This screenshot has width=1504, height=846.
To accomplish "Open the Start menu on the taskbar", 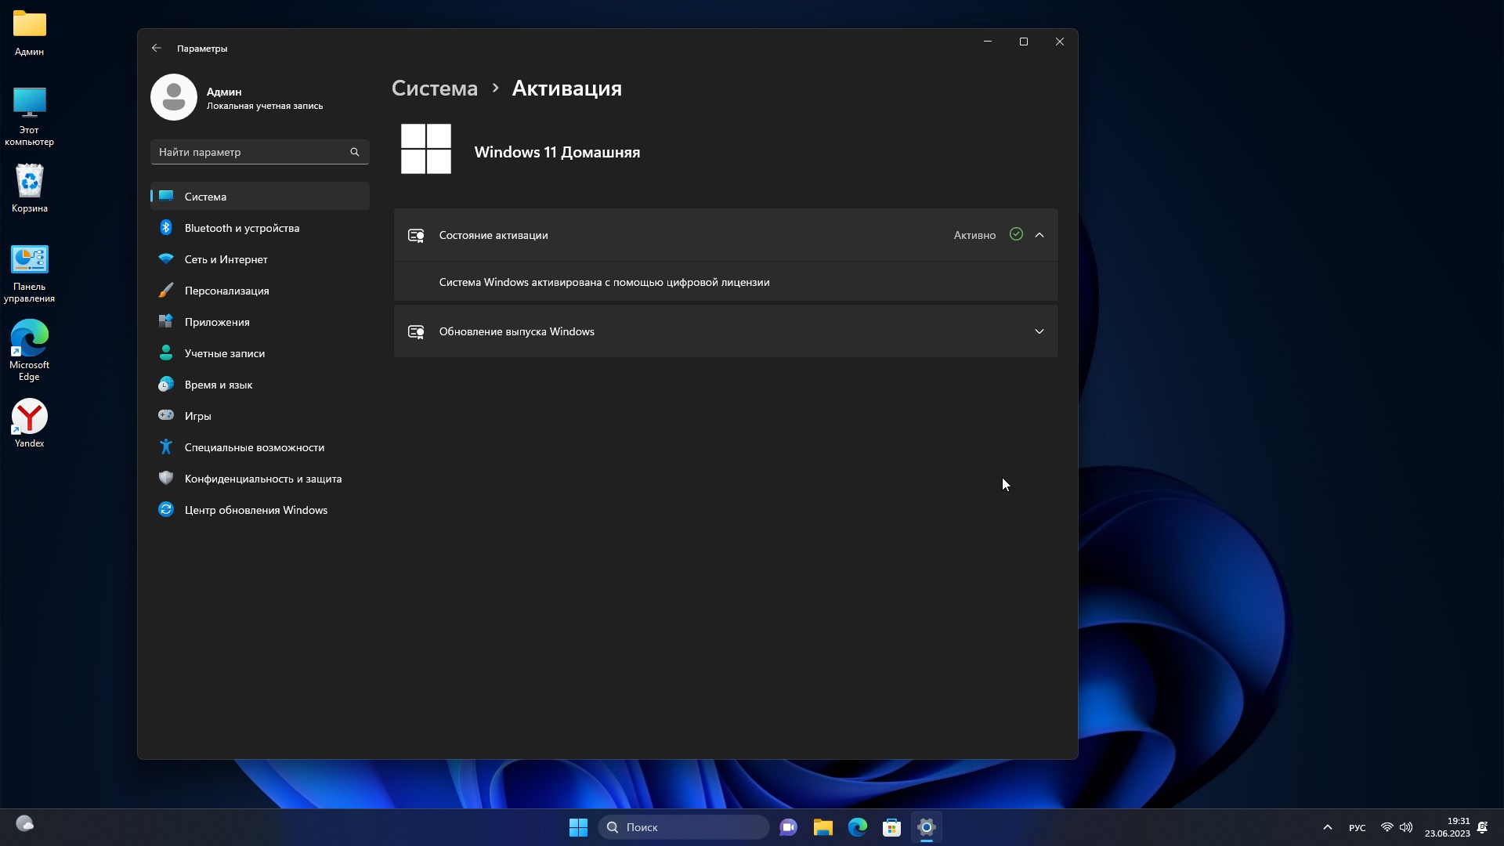I will click(x=578, y=827).
